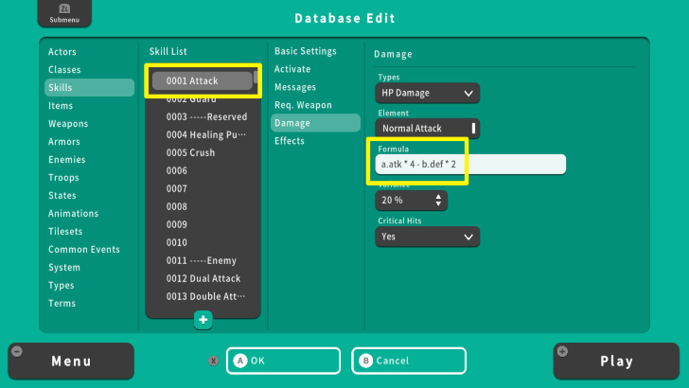Click the A icon on the OK button
Viewport: 689px width, 388px height.
point(240,361)
